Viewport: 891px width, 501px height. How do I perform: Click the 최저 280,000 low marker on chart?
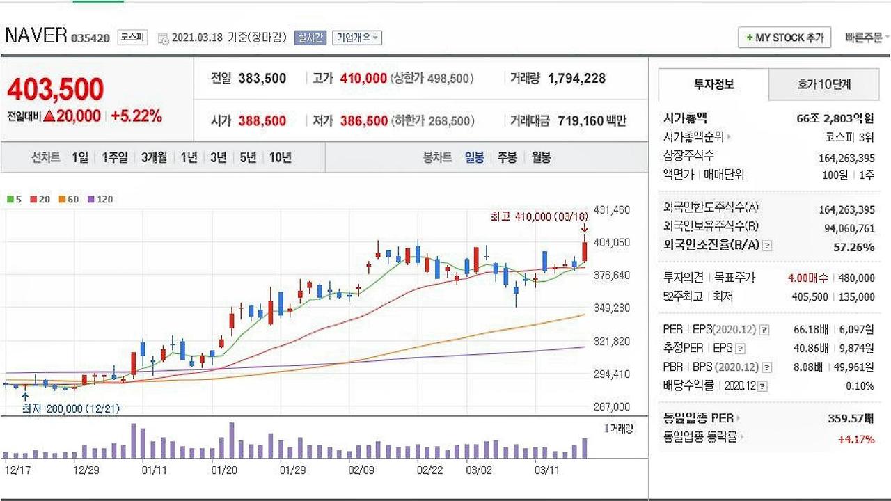(x=70, y=408)
